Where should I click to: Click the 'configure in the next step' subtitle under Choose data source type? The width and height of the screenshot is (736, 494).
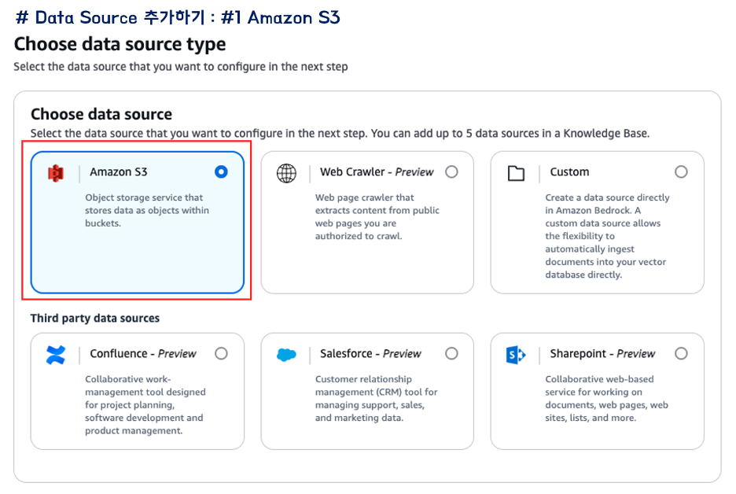click(x=181, y=67)
